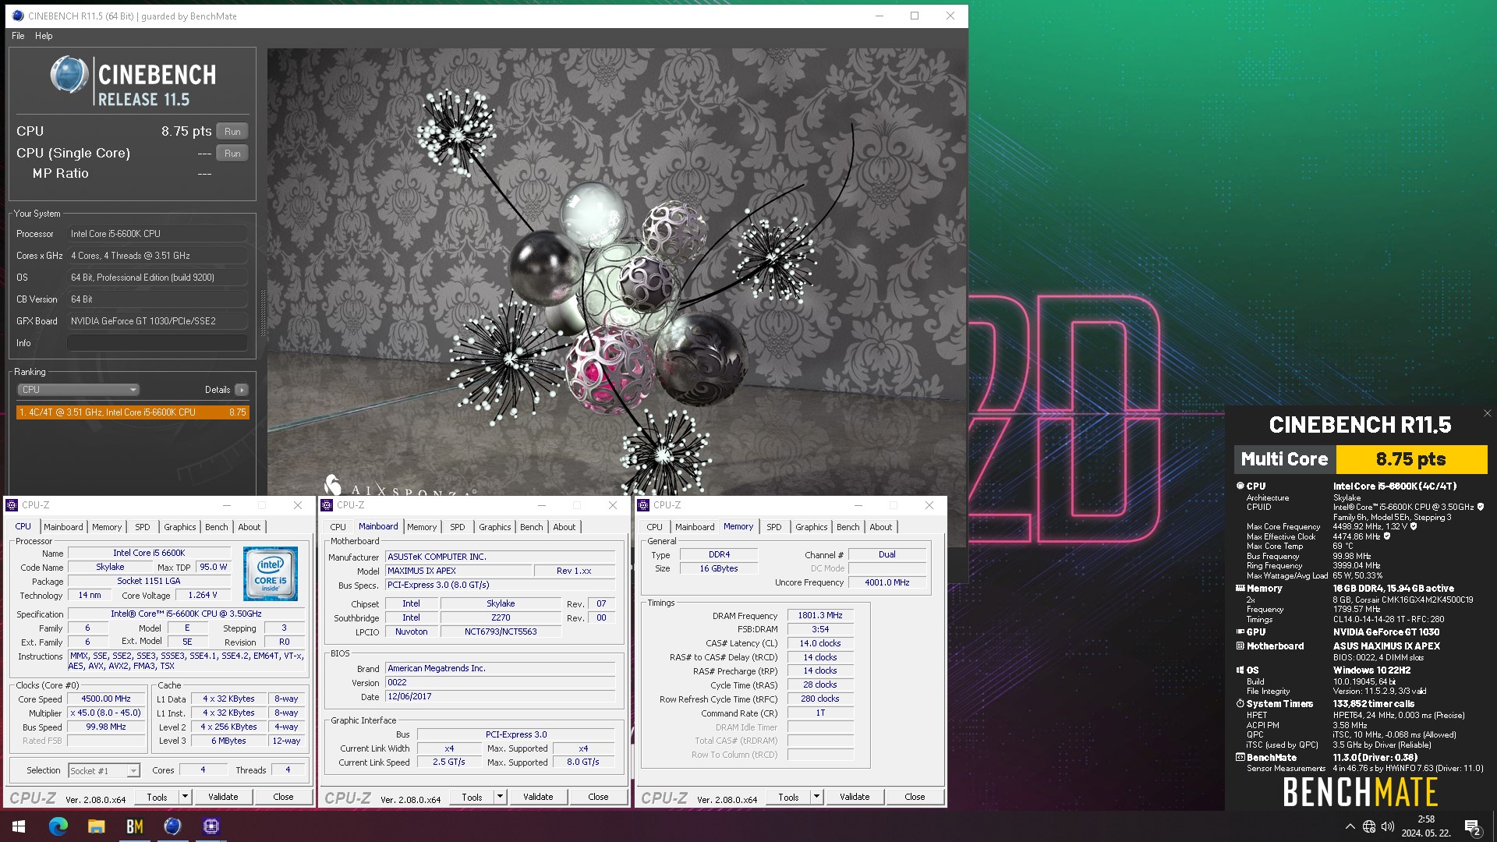Switch to CPU tab in Mainboard CPU-Z

pos(338,527)
